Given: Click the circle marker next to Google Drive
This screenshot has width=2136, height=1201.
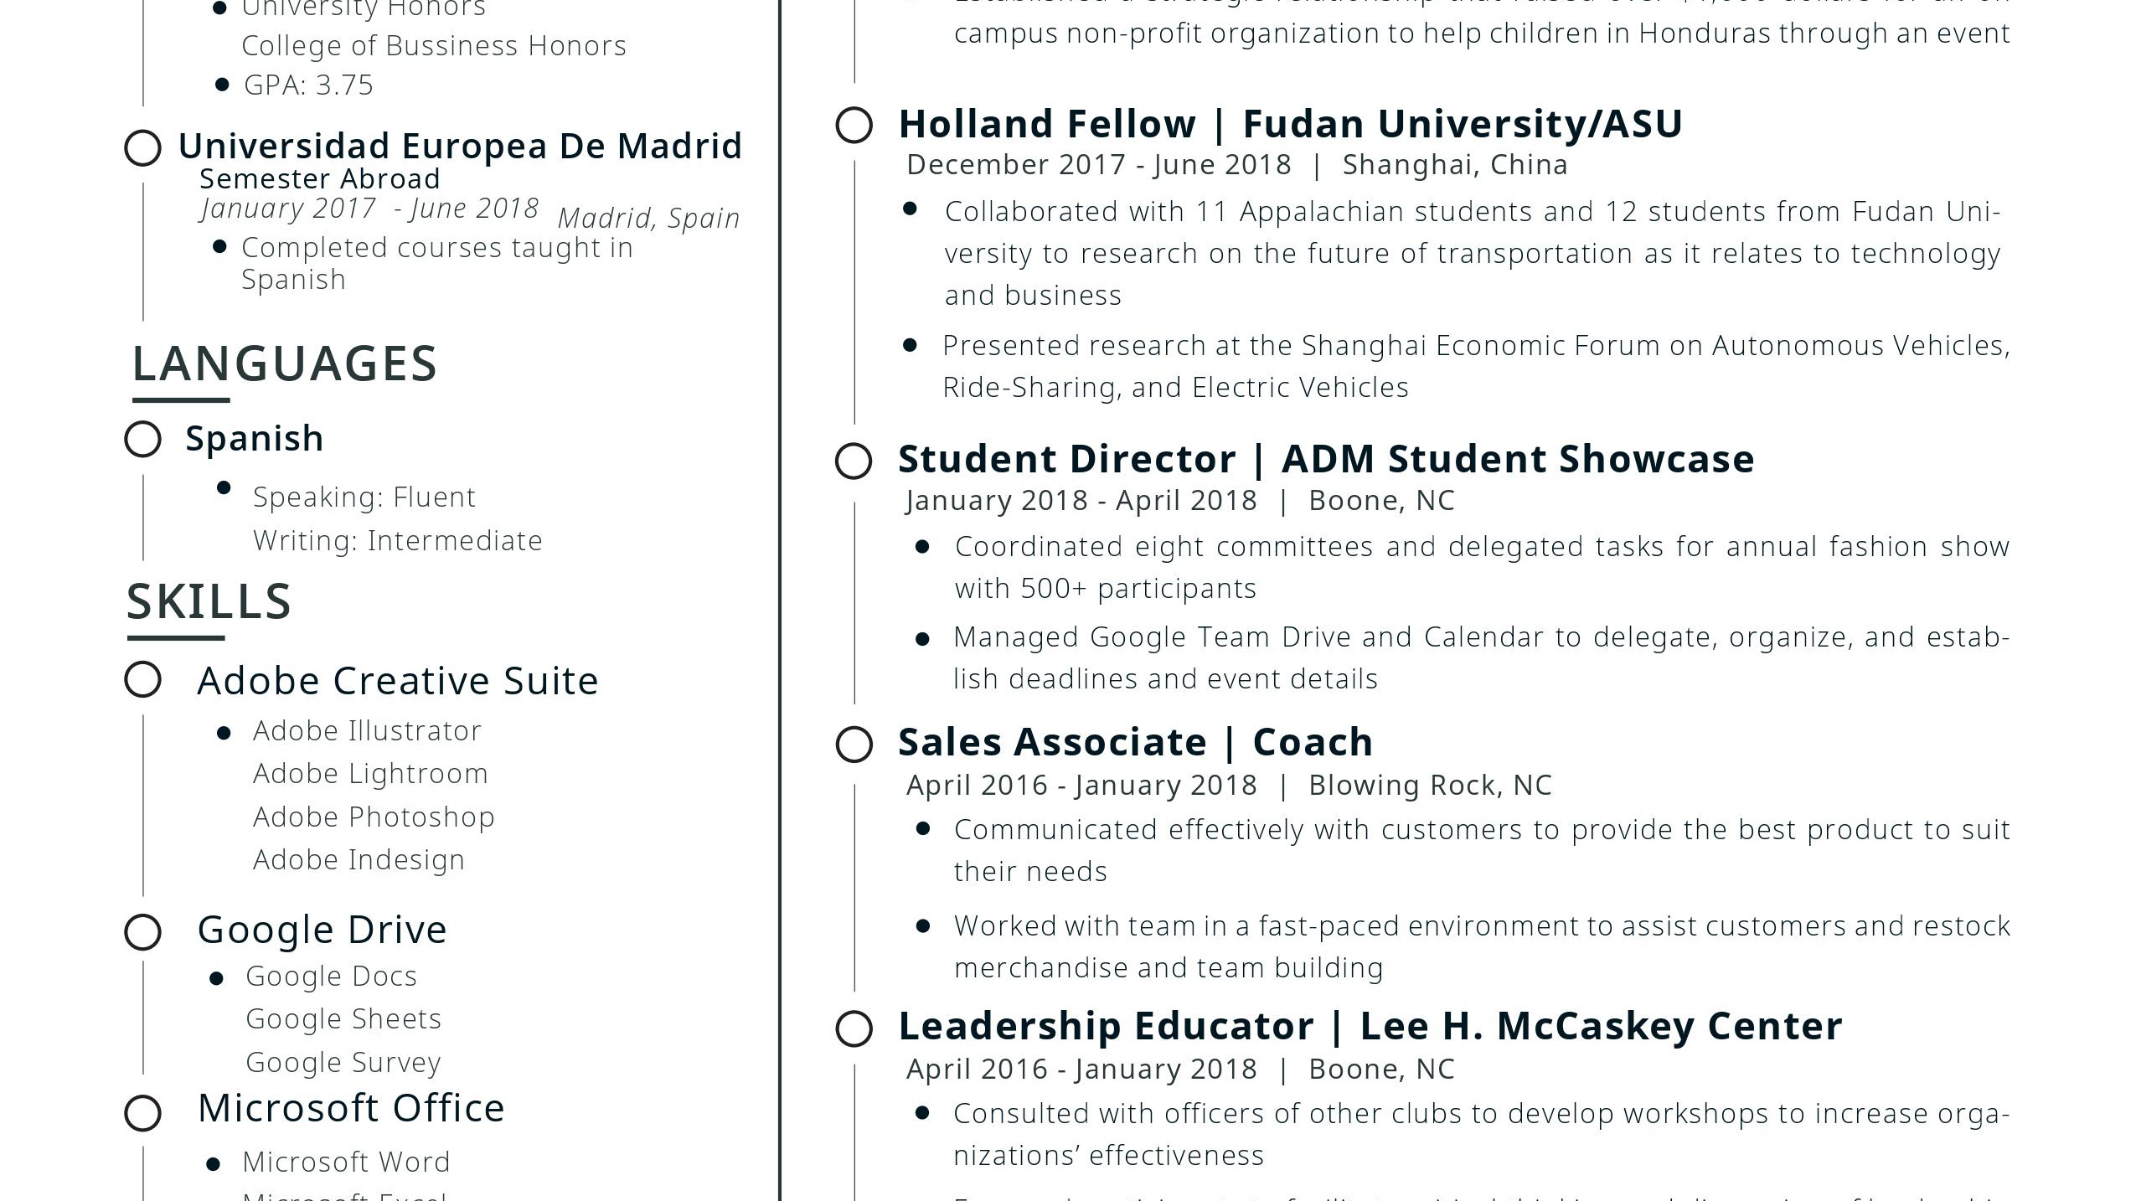Looking at the screenshot, I should [142, 931].
